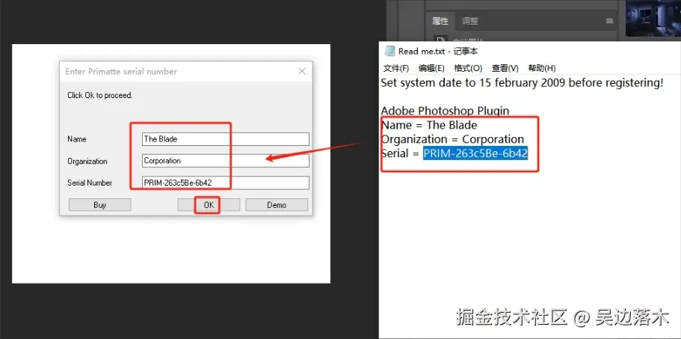This screenshot has height=339, width=681.
Task: Click the Serial Number input field
Action: 226,183
